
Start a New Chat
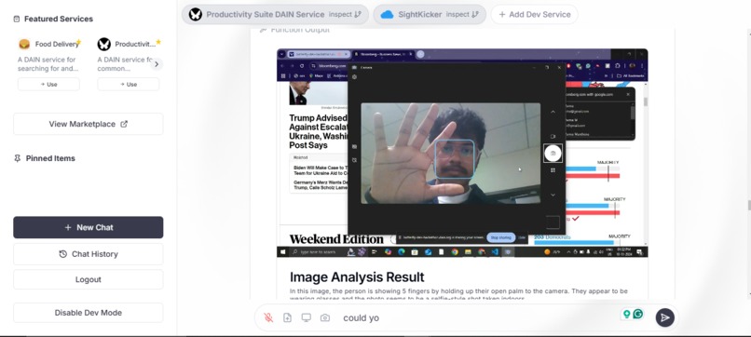pos(89,227)
